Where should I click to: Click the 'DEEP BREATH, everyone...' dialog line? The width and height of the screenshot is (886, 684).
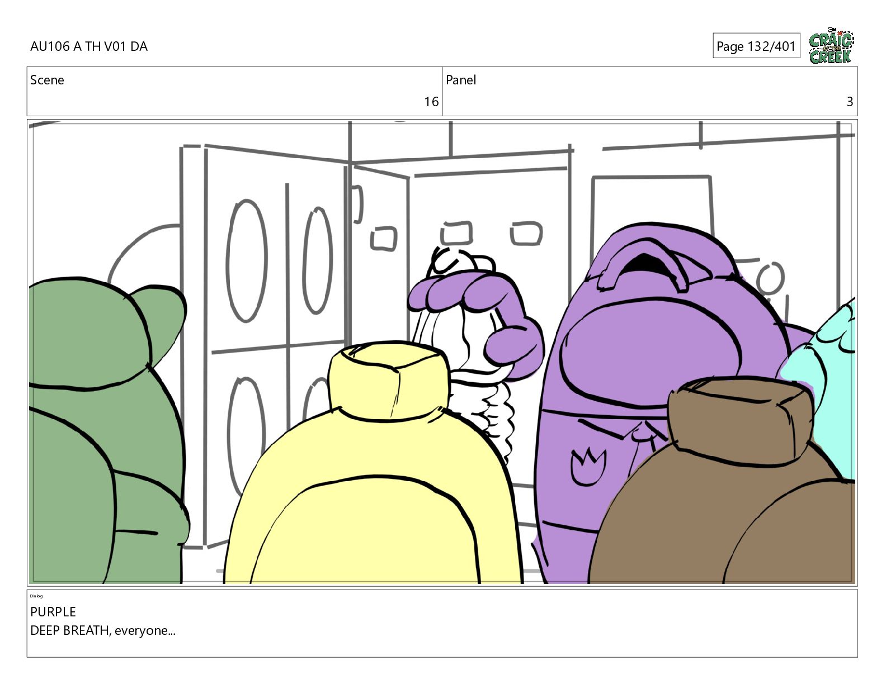tap(103, 630)
